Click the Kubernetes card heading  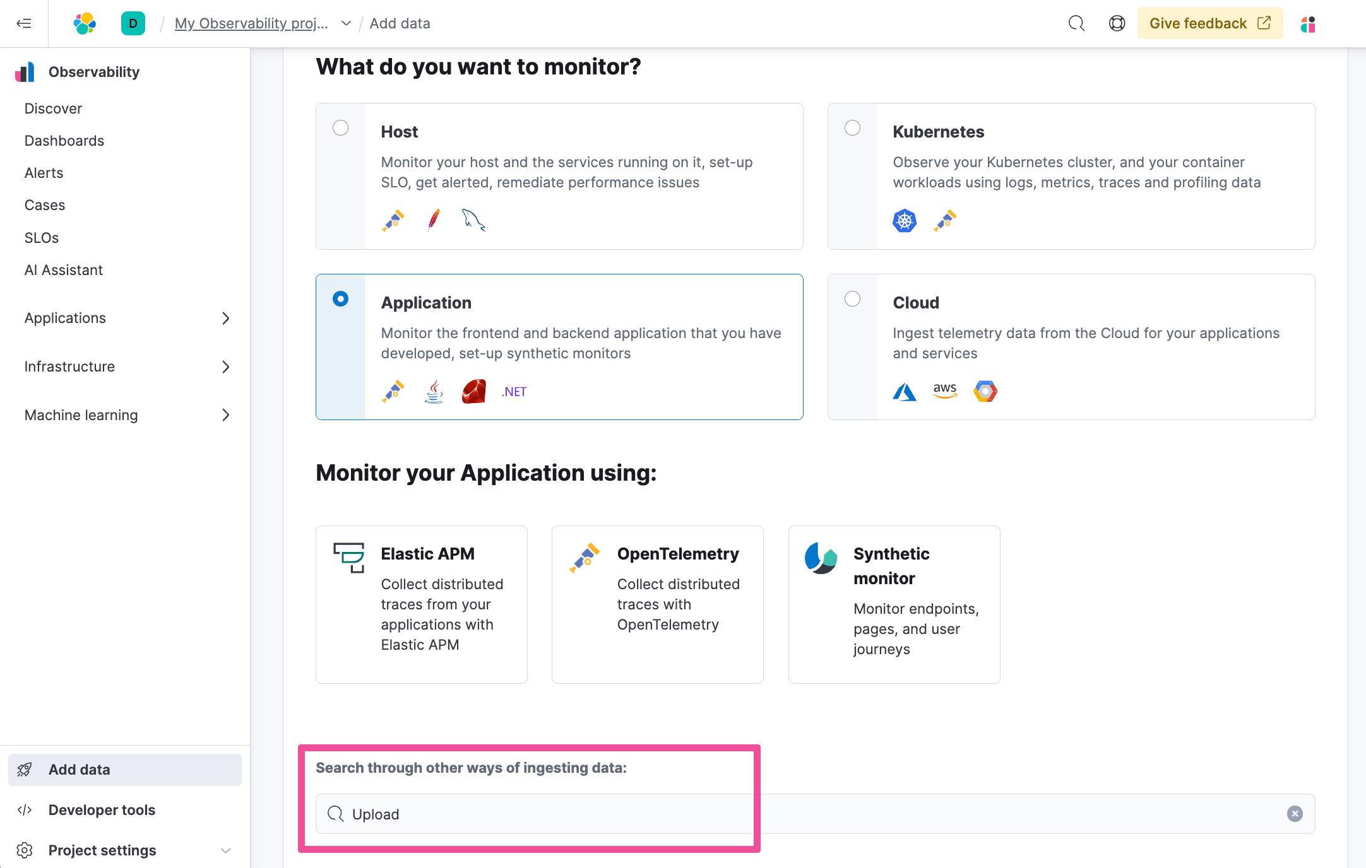click(939, 132)
